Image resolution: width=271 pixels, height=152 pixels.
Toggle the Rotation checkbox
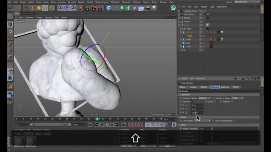pos(232,102)
